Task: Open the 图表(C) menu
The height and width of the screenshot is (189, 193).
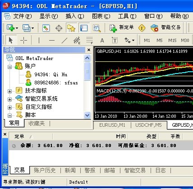Action: [101, 16]
